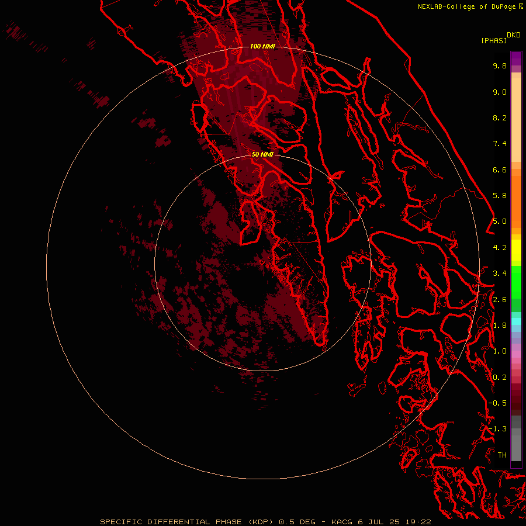Click the 50 NMI range ring label

[262, 154]
